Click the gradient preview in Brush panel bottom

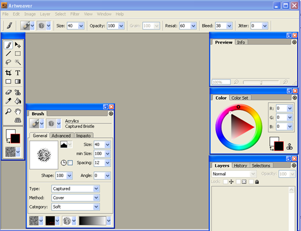[x=92, y=221]
